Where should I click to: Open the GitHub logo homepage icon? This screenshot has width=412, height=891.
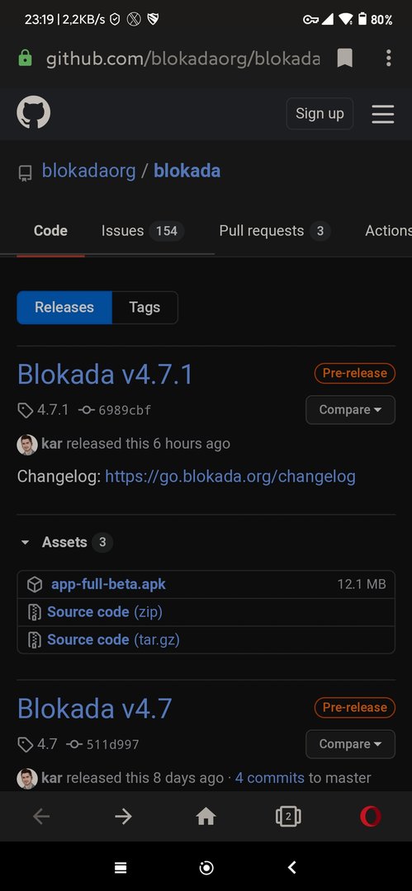coord(34,112)
